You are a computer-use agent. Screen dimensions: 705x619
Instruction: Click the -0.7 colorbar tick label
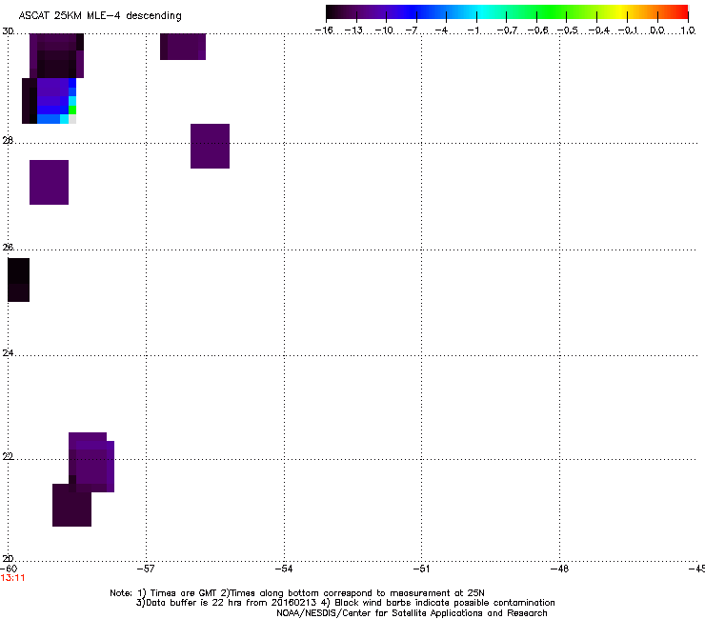coord(507,30)
